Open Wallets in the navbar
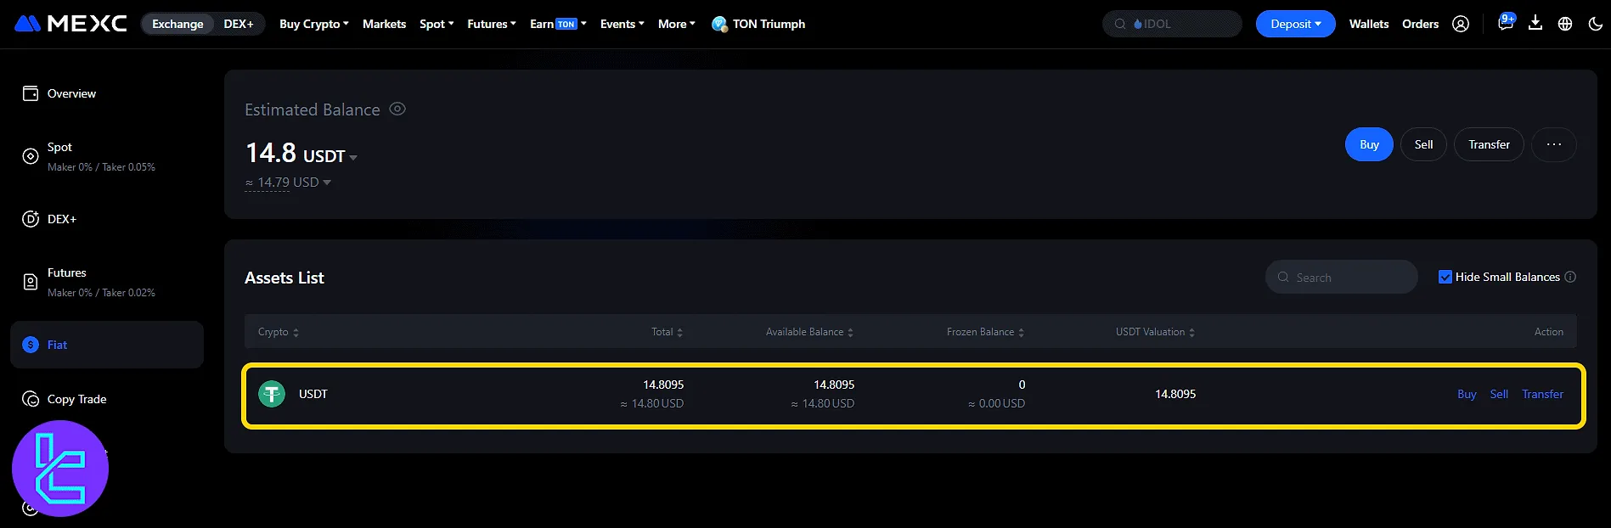The height and width of the screenshot is (528, 1611). tap(1369, 24)
